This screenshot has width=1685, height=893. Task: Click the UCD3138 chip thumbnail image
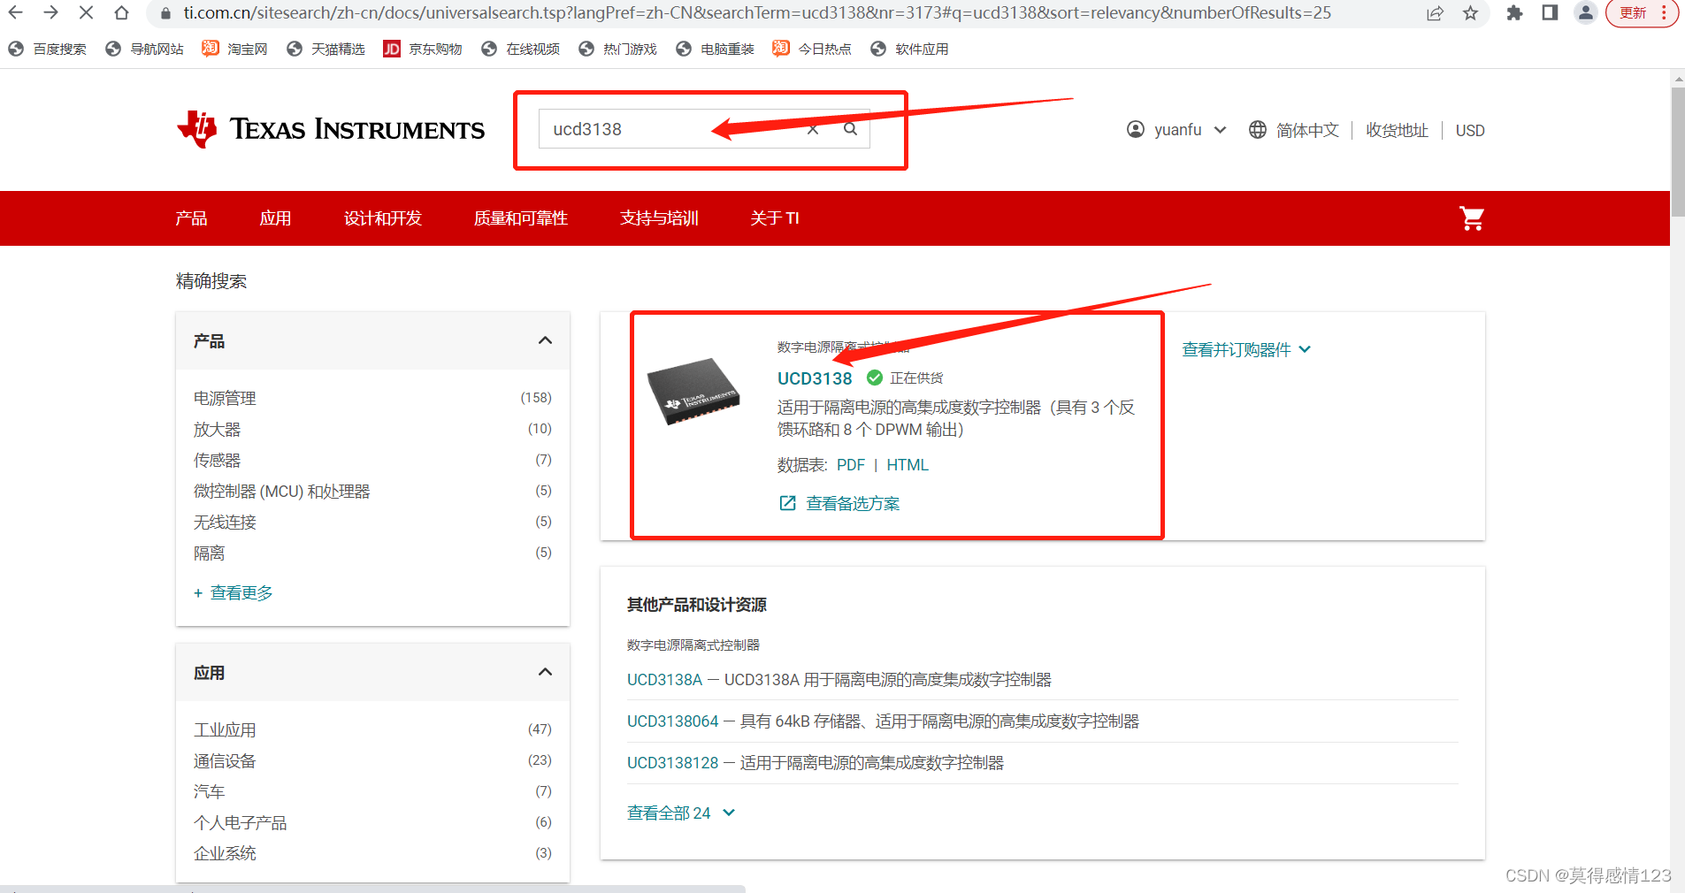693,391
